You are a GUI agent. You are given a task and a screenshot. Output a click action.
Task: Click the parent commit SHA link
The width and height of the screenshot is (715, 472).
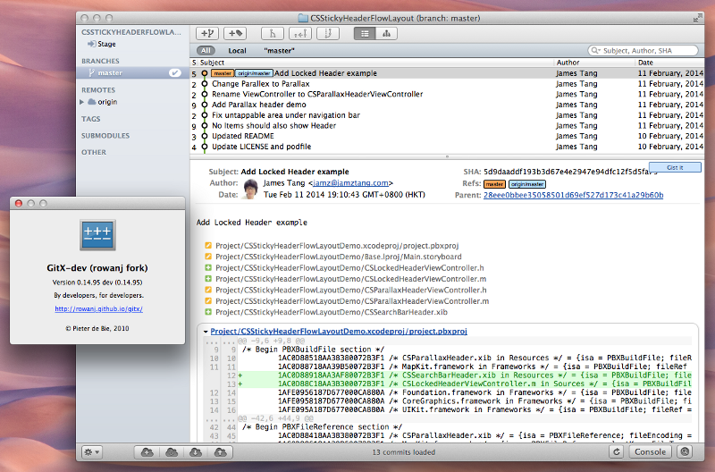(x=573, y=195)
